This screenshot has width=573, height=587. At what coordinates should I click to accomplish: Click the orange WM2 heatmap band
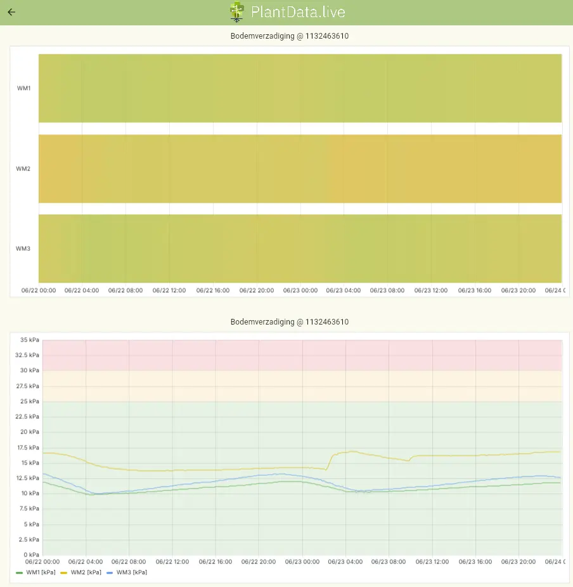[300, 169]
